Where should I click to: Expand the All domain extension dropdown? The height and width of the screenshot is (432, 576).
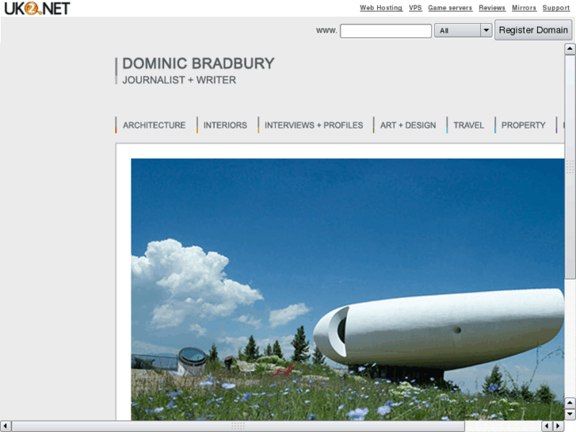tap(463, 30)
